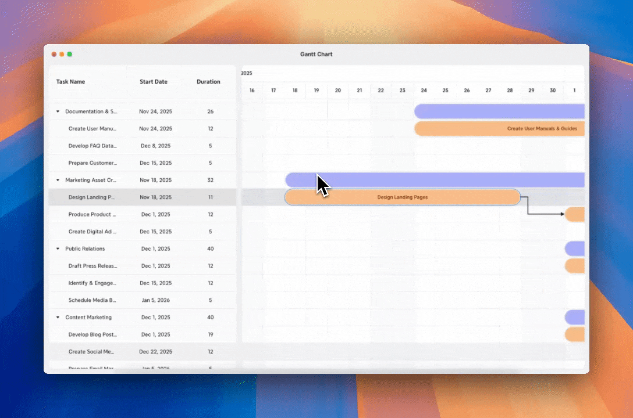Click the Task Name column header
The width and height of the screenshot is (633, 418).
[x=70, y=82]
